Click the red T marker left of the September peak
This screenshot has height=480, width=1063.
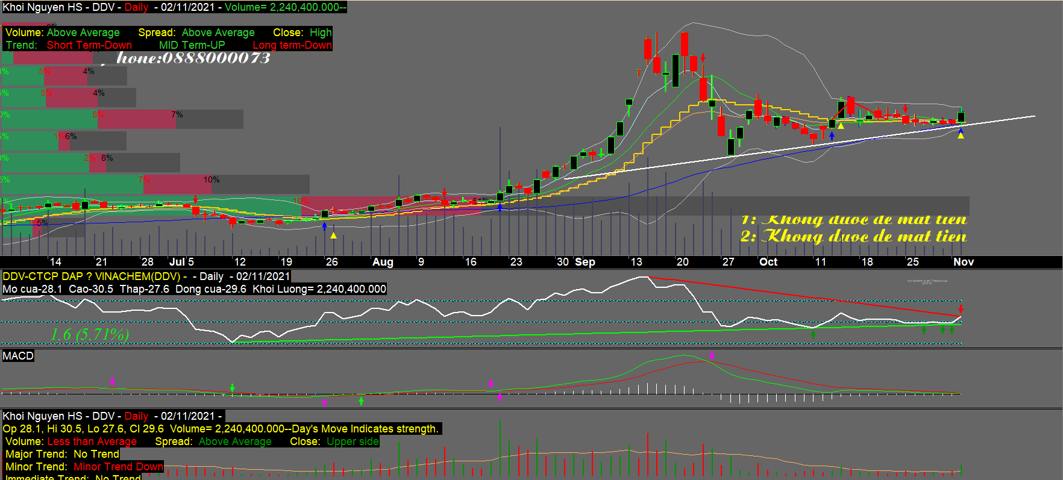point(638,73)
